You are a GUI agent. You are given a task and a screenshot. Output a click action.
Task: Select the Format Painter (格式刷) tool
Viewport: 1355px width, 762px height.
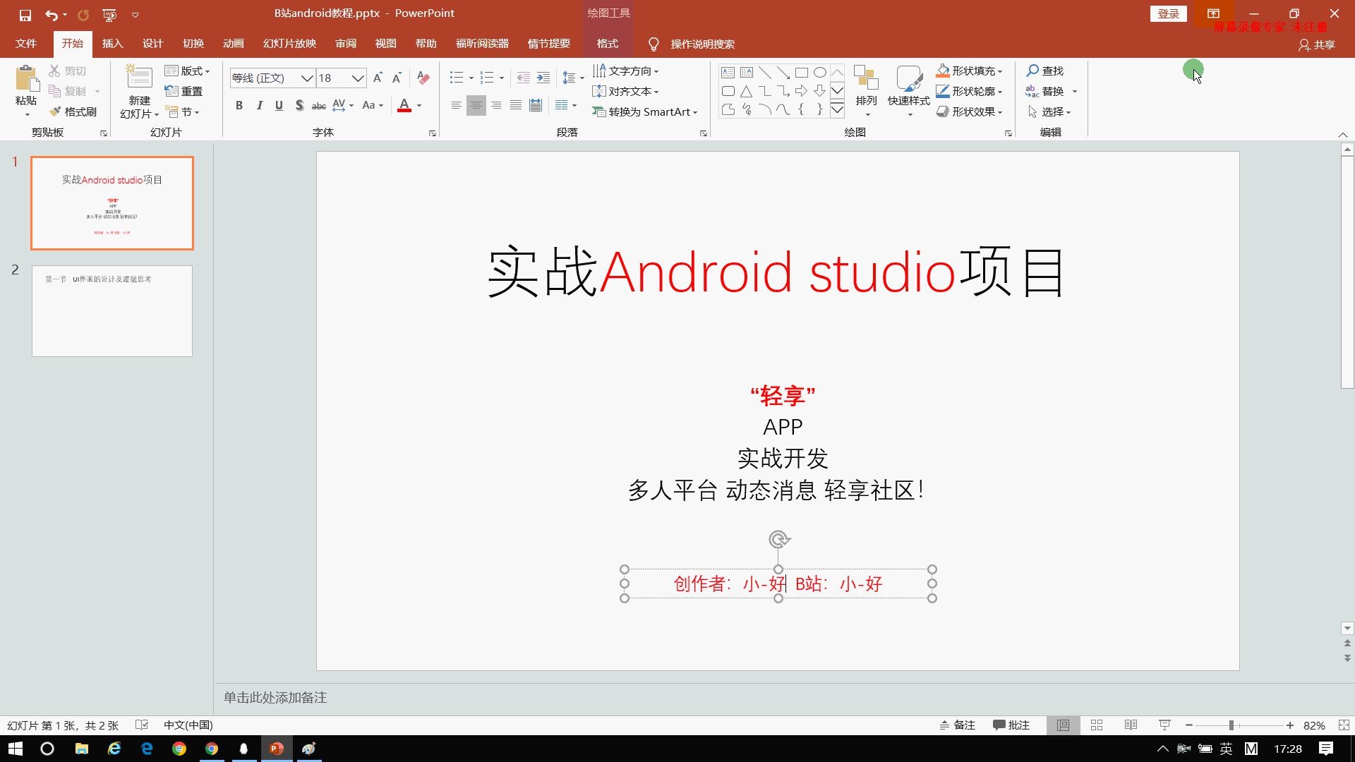73,111
